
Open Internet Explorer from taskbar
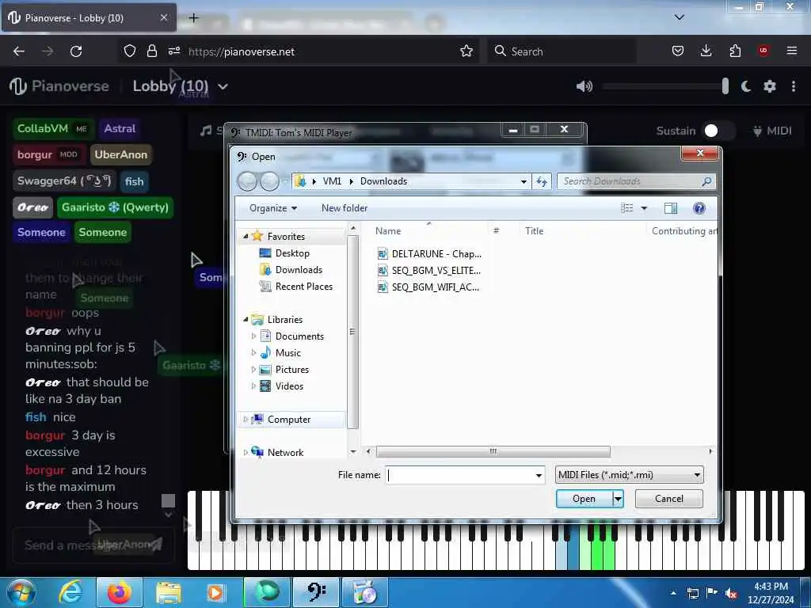click(70, 592)
